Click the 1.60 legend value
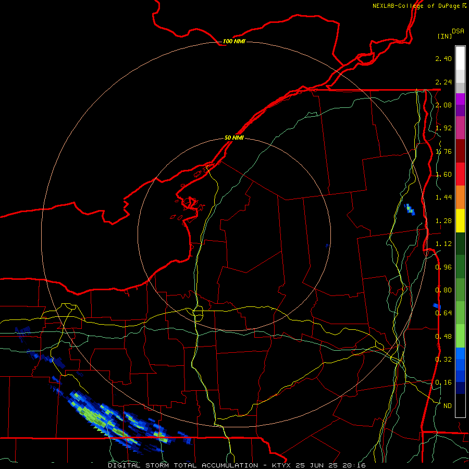The image size is (469, 469). click(443, 175)
